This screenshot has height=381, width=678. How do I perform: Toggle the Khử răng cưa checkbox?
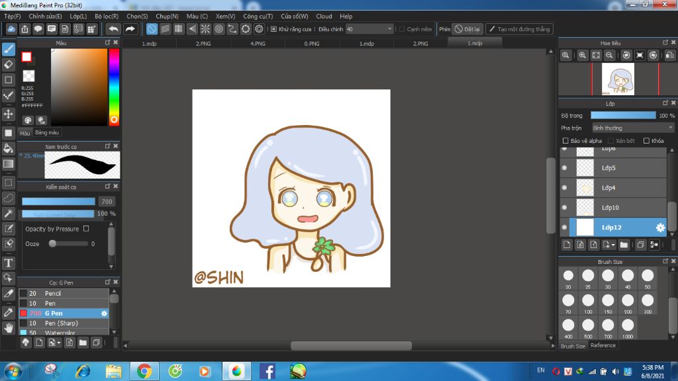[x=273, y=29]
